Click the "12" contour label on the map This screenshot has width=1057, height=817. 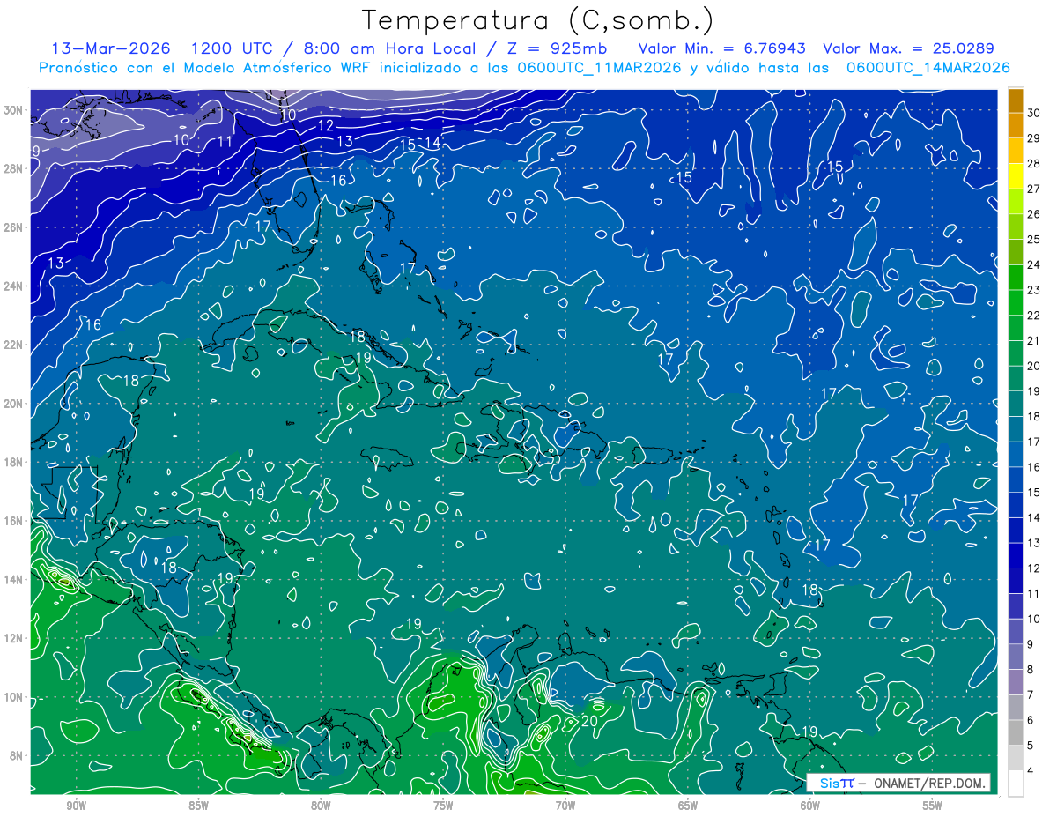326,126
